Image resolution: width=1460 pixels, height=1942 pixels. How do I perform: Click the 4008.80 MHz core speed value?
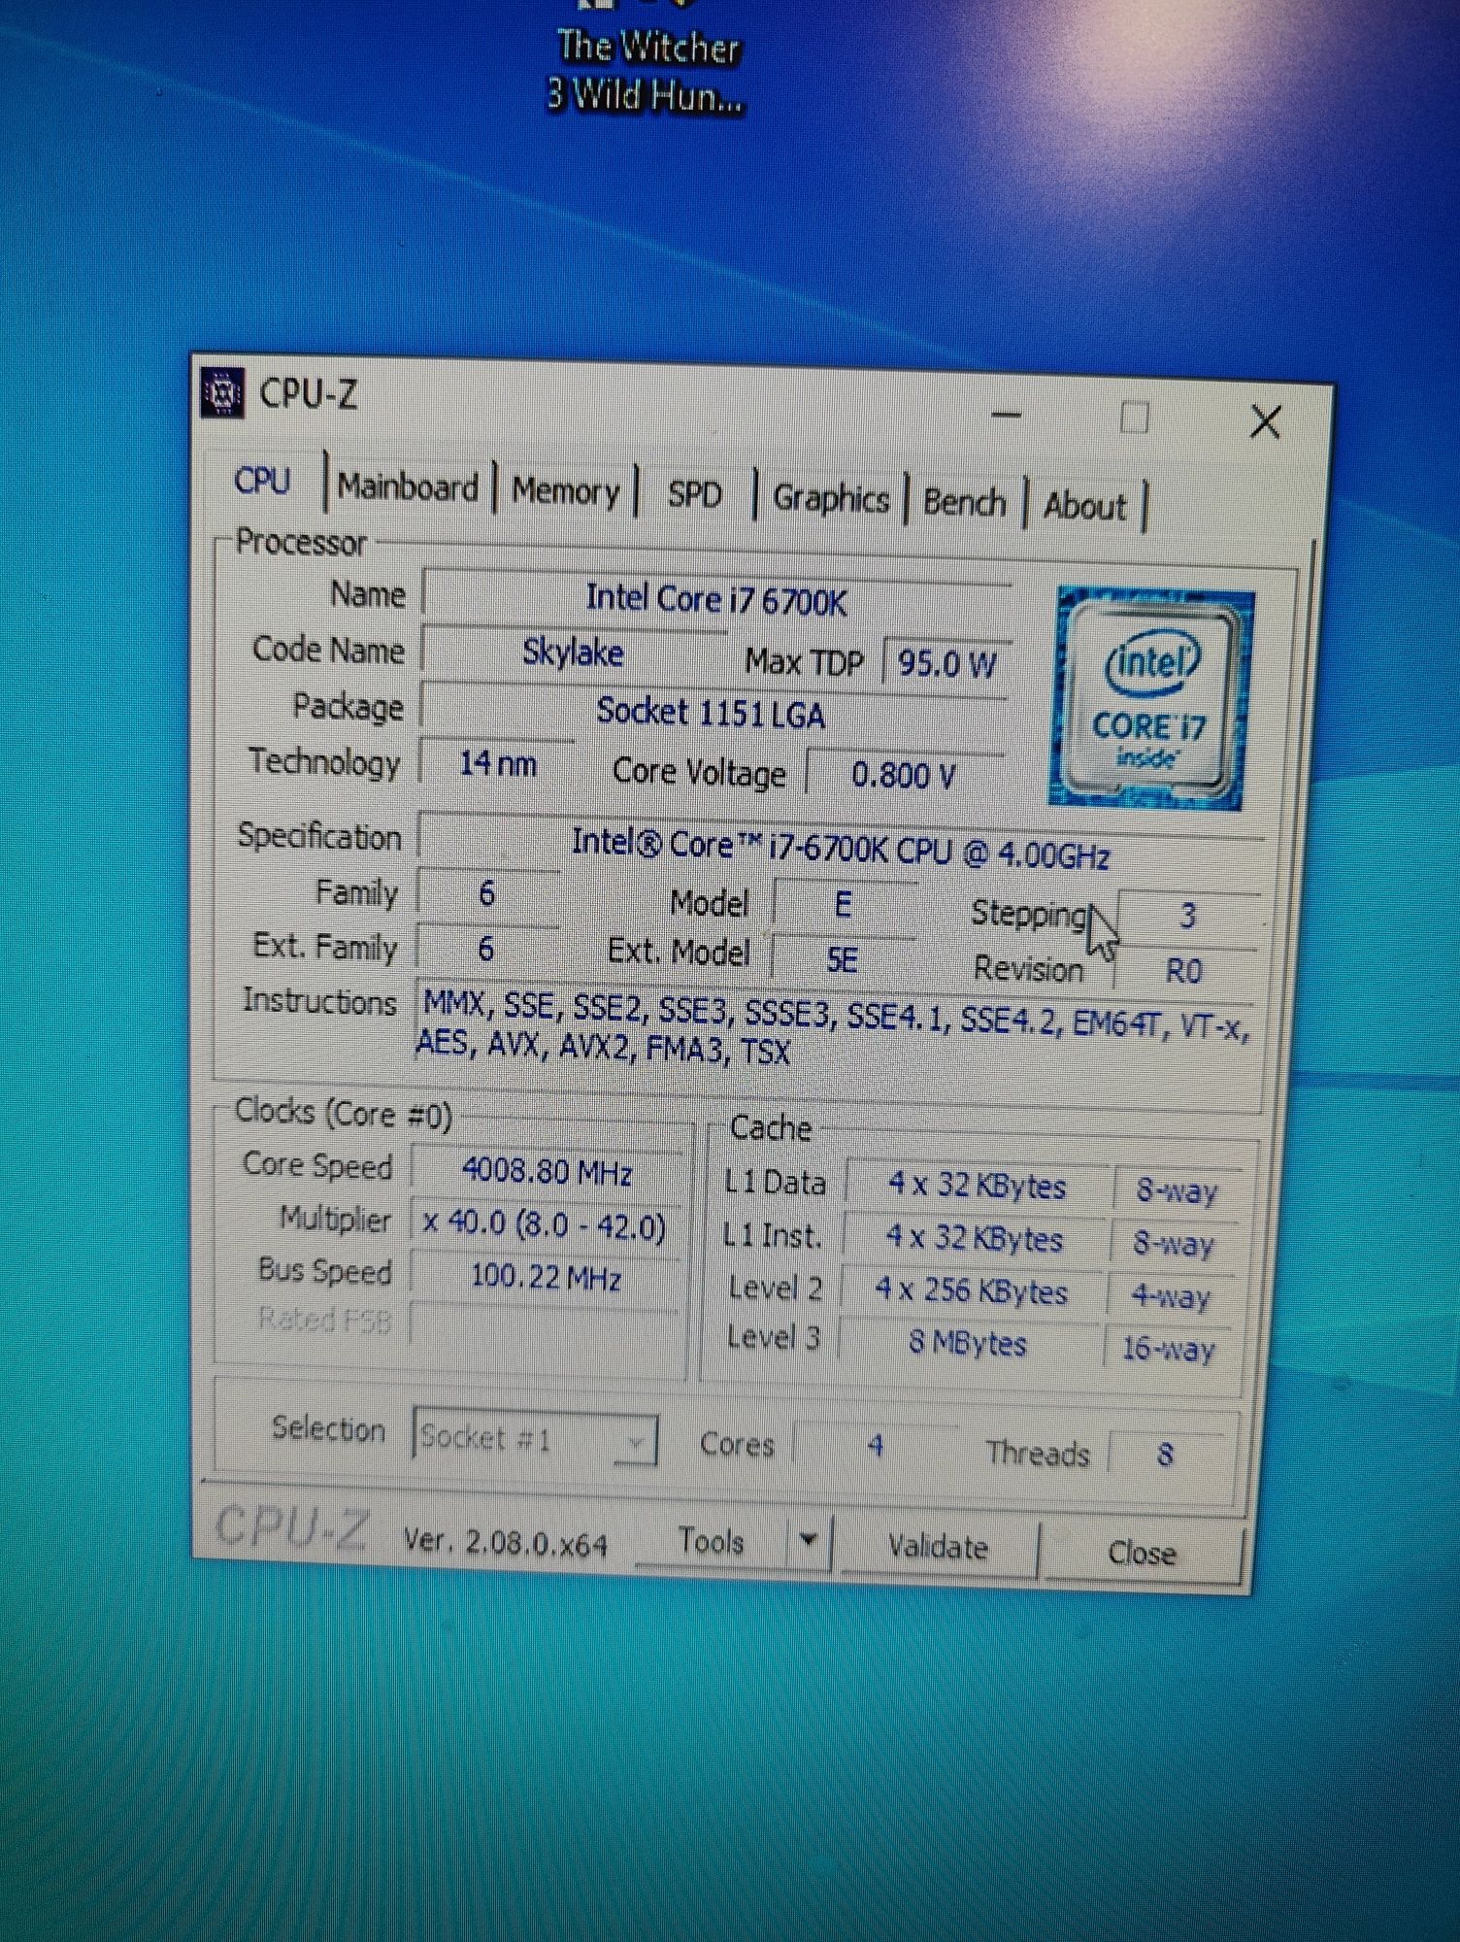(547, 1171)
